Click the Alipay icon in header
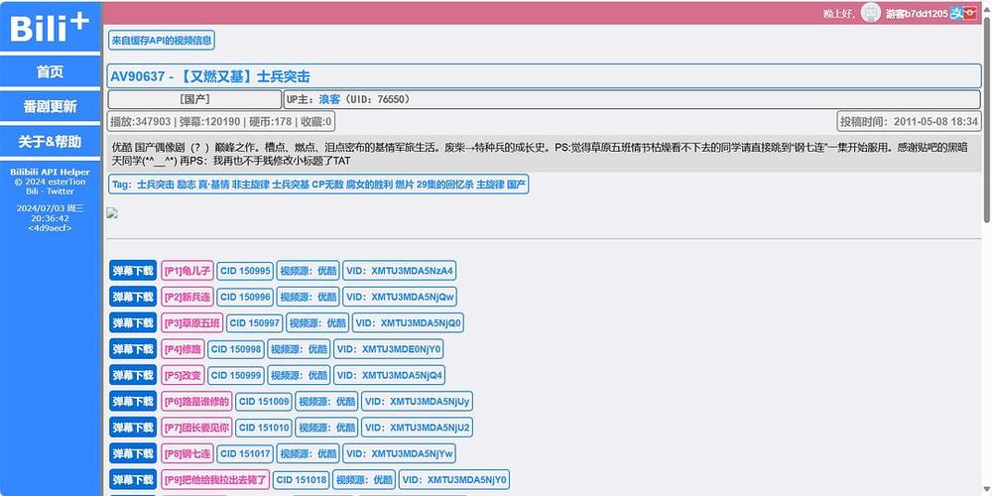The height and width of the screenshot is (496, 992). click(x=956, y=13)
